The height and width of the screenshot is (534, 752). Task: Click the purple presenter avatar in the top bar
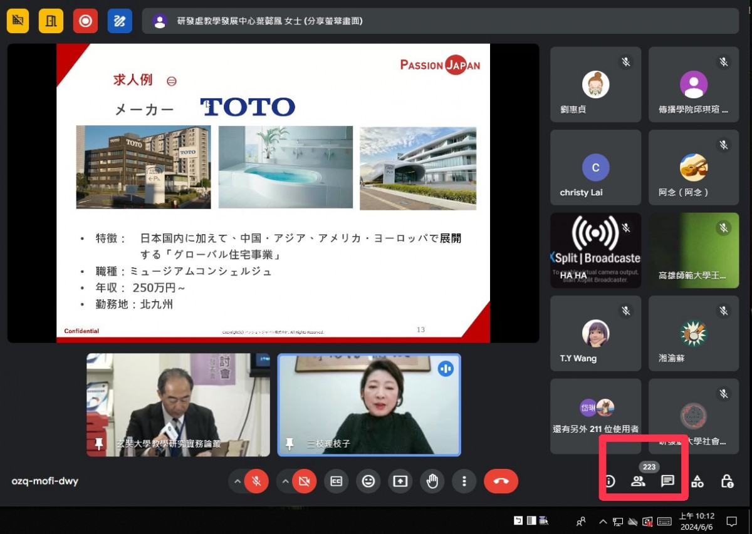pyautogui.click(x=160, y=21)
